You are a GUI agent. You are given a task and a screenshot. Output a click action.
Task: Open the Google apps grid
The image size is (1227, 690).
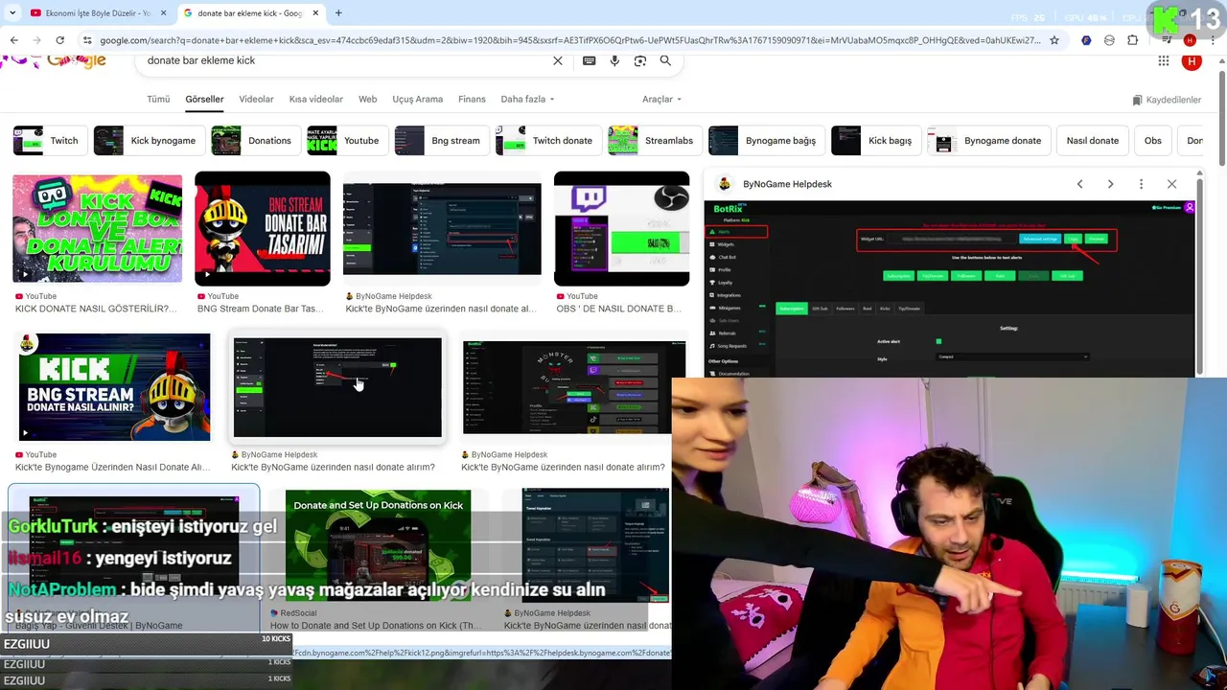click(x=1163, y=61)
